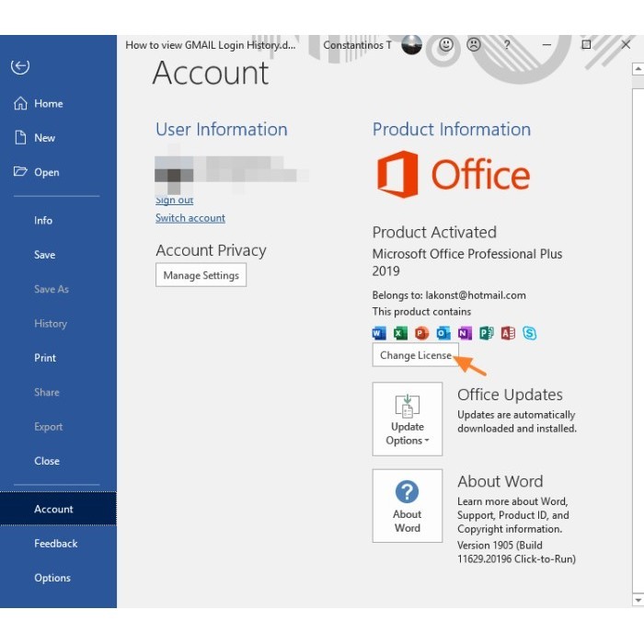Click the OneNote app icon
The width and height of the screenshot is (644, 644).
pos(465,333)
